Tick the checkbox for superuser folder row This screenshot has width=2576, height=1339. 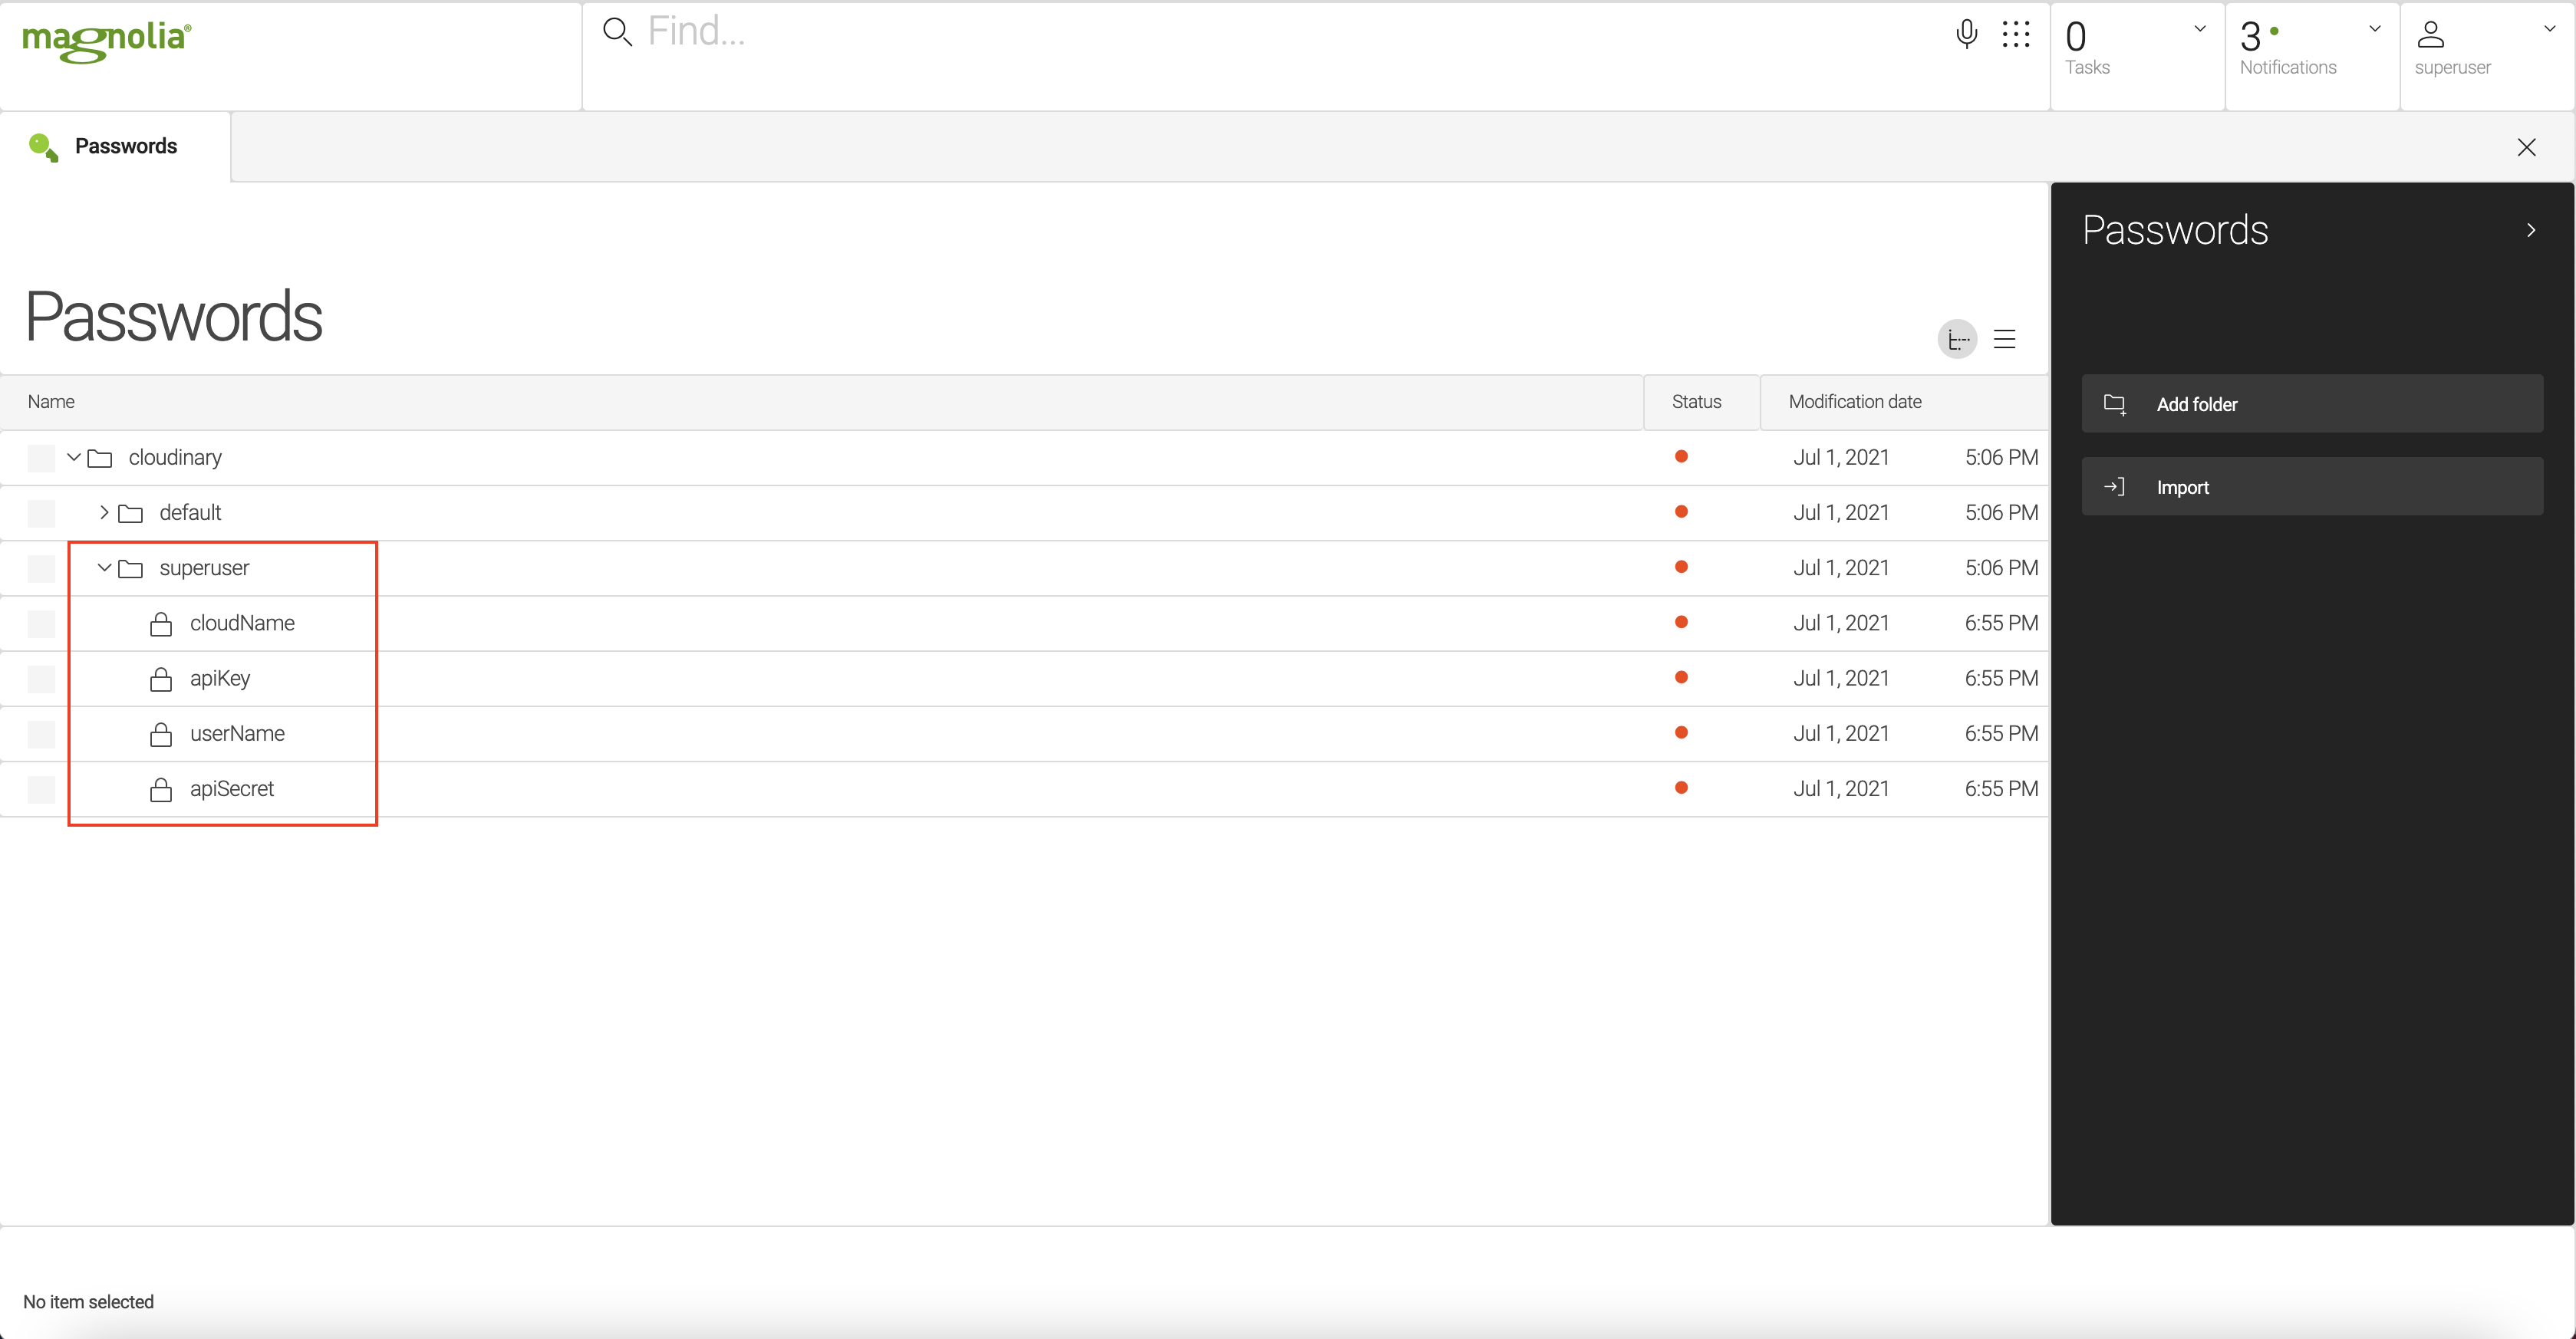coord(41,568)
